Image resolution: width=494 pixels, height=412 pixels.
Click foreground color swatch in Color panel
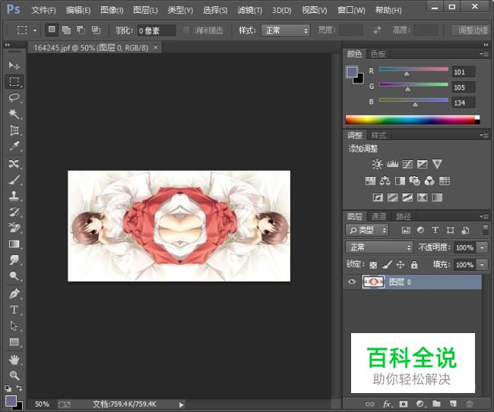pyautogui.click(x=352, y=72)
